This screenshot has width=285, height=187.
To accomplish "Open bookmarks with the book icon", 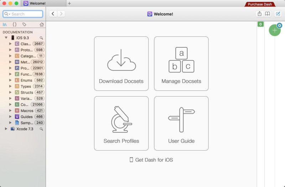I will click(267, 14).
